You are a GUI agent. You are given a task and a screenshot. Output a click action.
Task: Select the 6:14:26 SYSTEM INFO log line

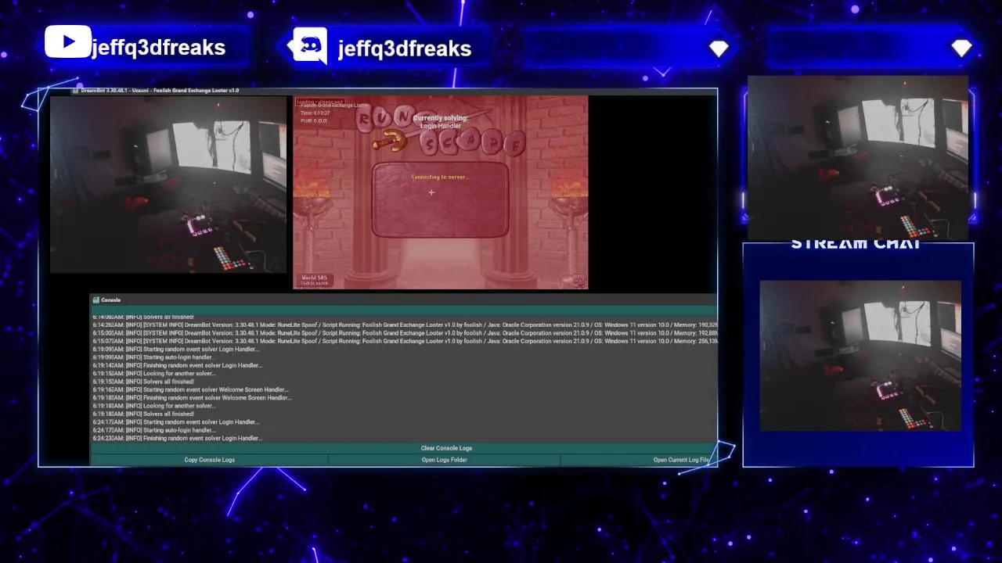pyautogui.click(x=405, y=325)
